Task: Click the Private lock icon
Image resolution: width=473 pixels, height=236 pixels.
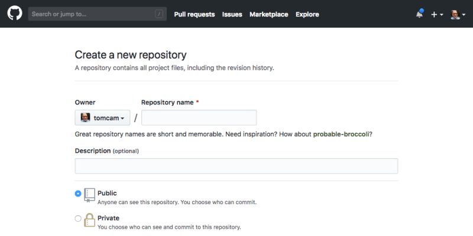Action: [90, 220]
